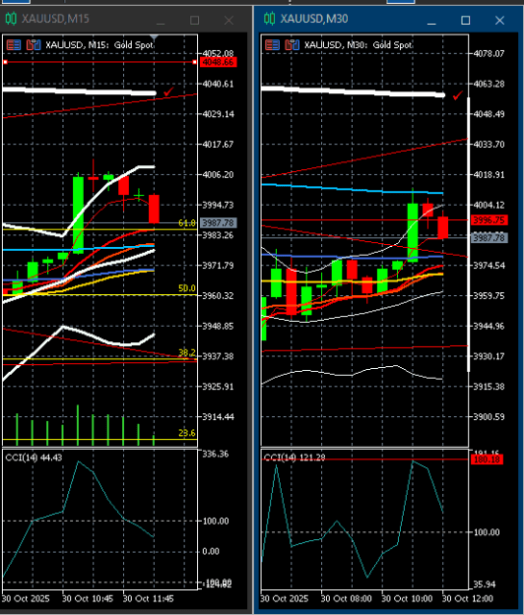Viewport: 524px width, 615px height.
Task: Select the 50.0 Fibonacci level label
Action: [187, 288]
